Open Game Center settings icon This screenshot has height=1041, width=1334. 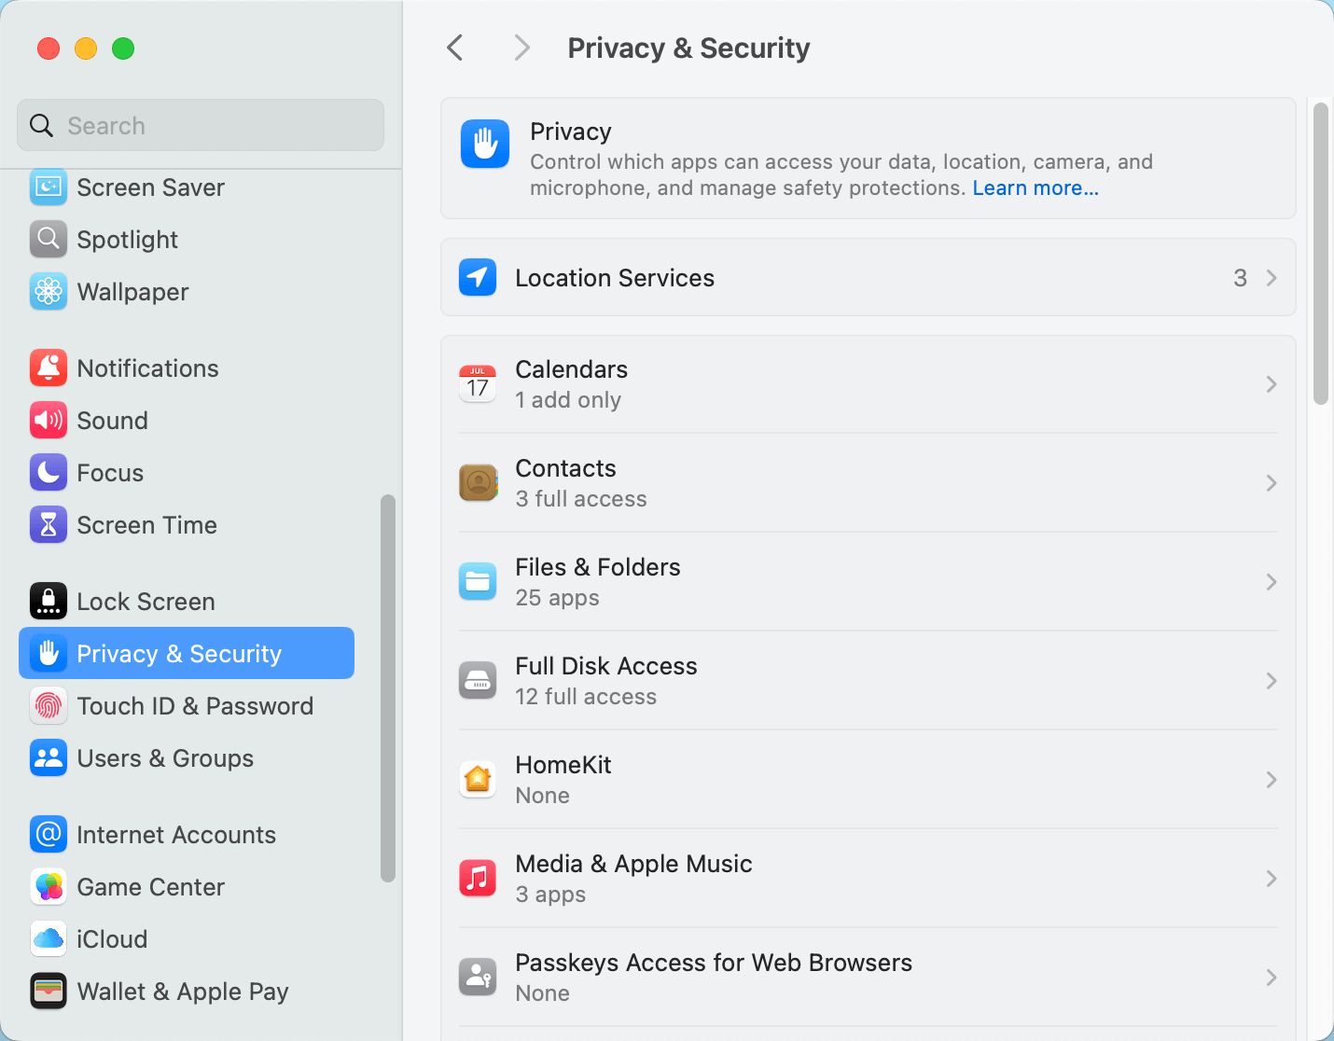point(49,887)
